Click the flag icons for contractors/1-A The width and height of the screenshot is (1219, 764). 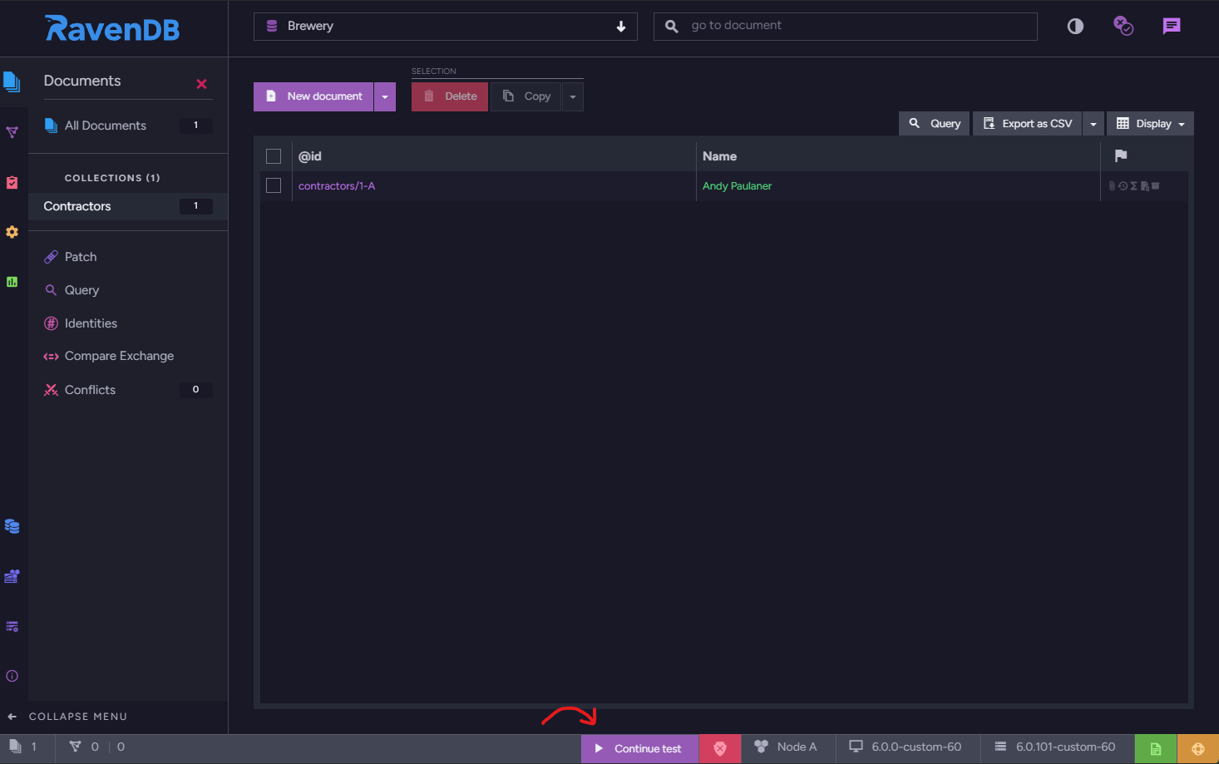tap(1134, 186)
